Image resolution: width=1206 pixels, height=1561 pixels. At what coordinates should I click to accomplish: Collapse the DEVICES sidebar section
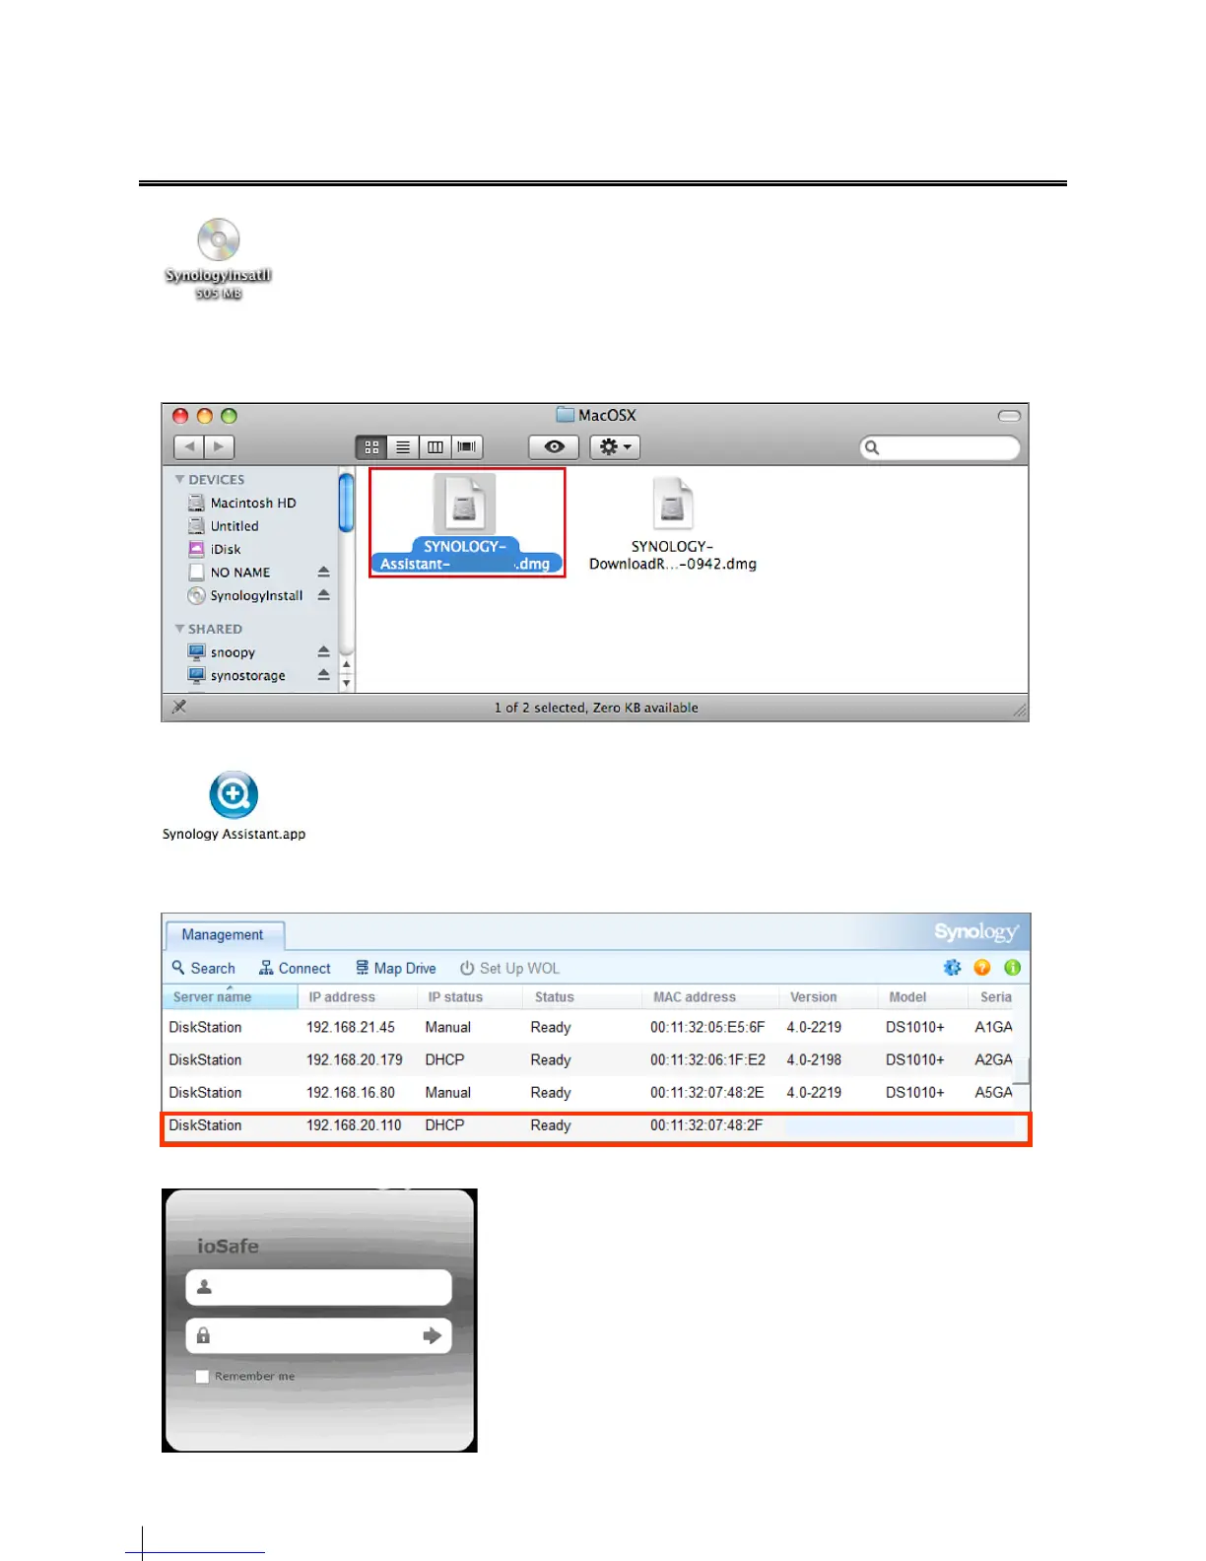click(179, 480)
